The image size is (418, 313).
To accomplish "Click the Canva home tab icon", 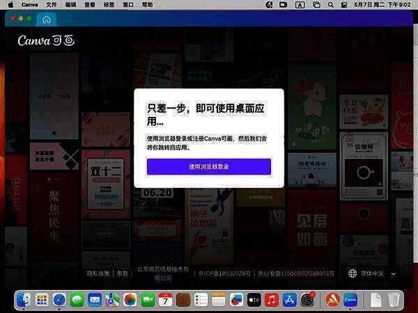I will click(x=47, y=19).
